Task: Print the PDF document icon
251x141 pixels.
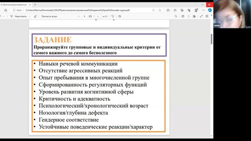Action: [x=183, y=16]
